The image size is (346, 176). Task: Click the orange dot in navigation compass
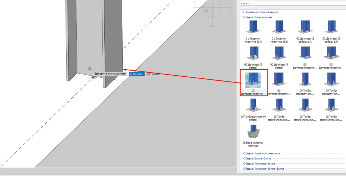point(206,10)
